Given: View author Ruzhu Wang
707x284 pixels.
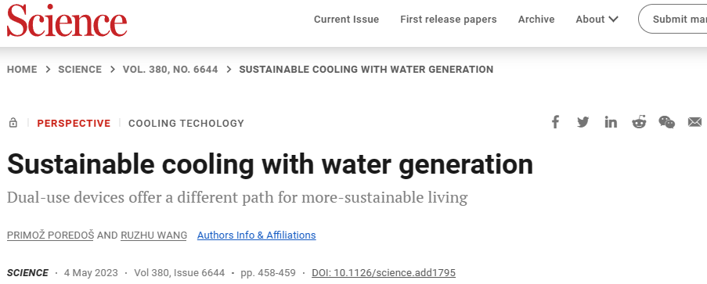Looking at the screenshot, I should [x=153, y=235].
